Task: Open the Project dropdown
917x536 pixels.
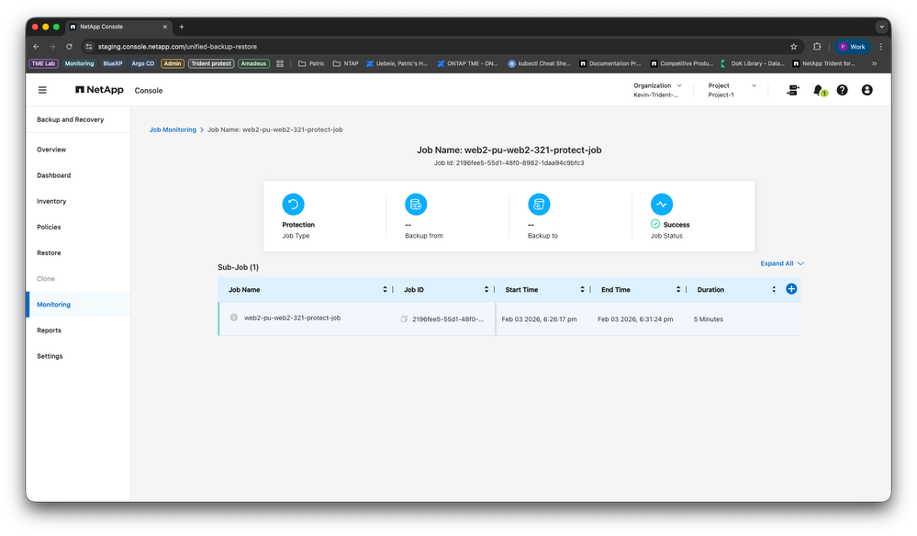Action: click(732, 90)
